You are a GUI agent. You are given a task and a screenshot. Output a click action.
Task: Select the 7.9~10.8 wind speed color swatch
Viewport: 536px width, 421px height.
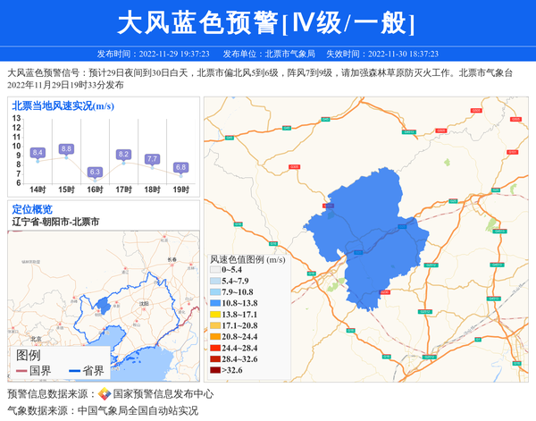(x=215, y=292)
